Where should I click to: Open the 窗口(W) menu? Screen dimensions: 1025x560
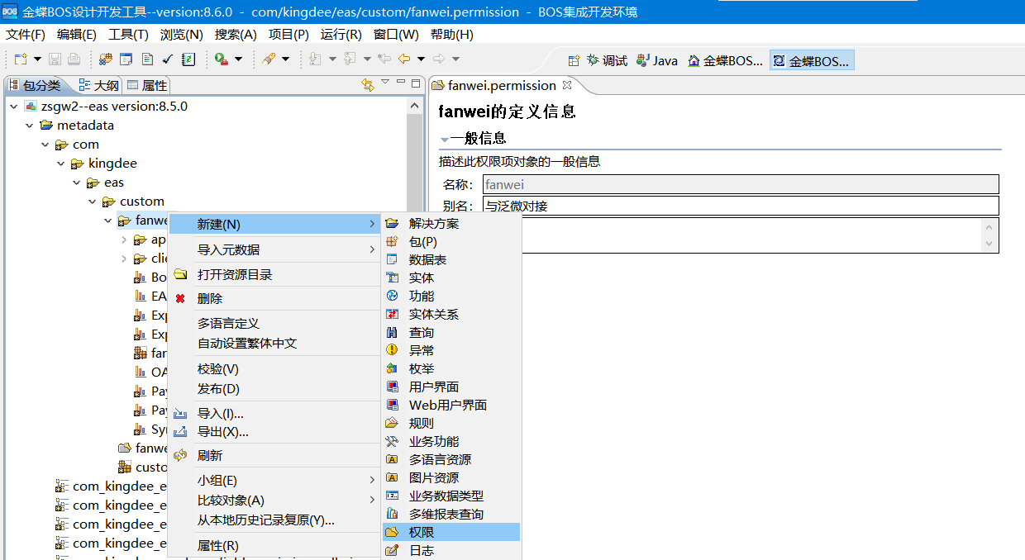(394, 35)
